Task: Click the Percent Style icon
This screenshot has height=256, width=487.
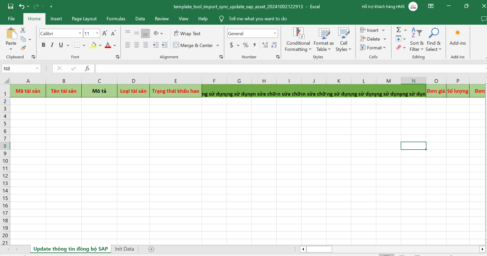Action: coord(246,45)
